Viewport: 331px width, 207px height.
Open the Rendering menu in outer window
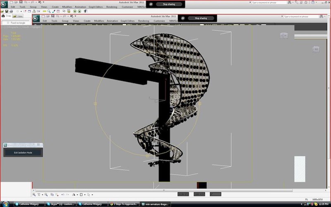tap(112, 7)
